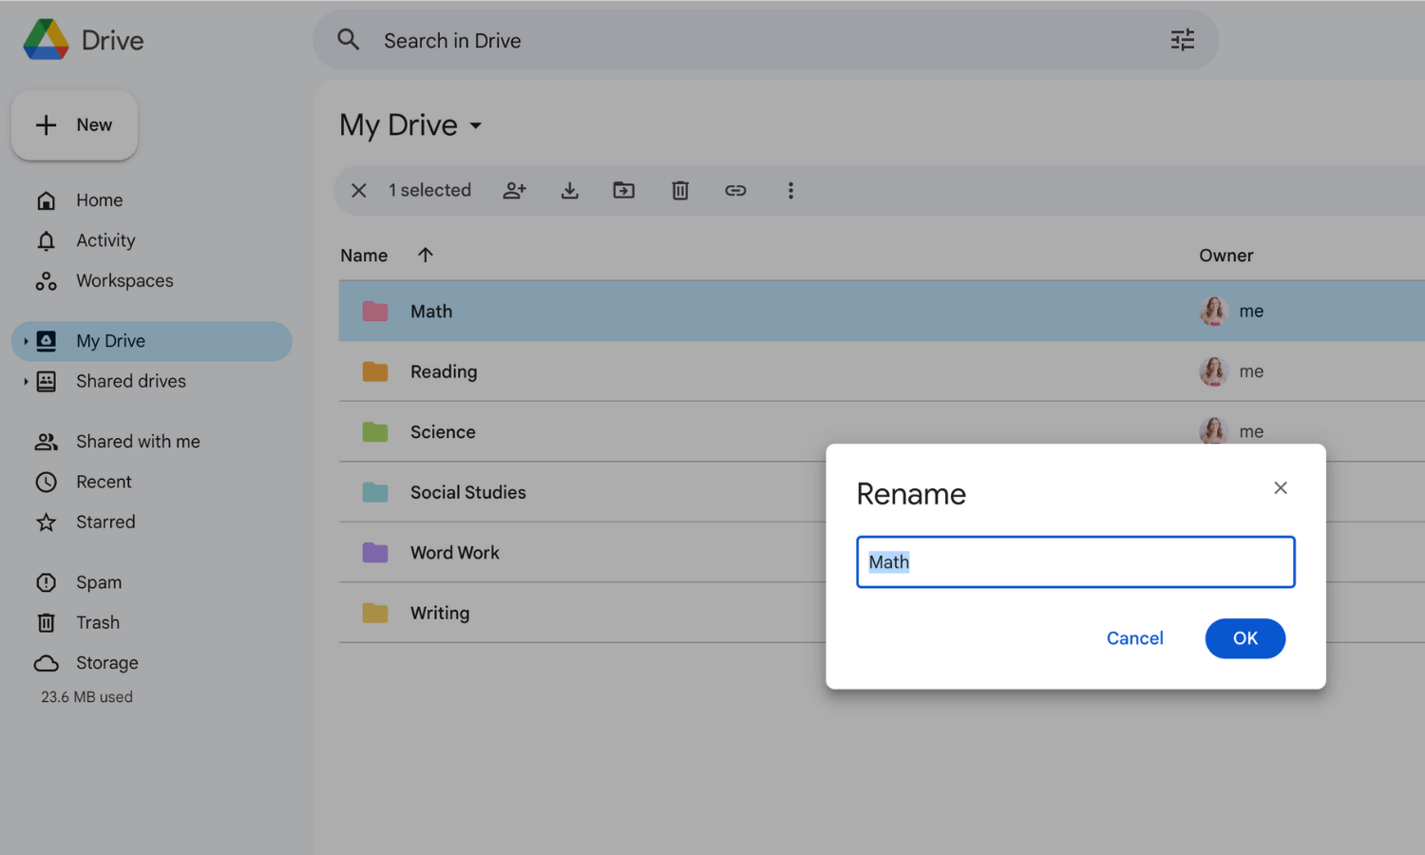Open Shared with me
The height and width of the screenshot is (855, 1425).
coord(138,441)
